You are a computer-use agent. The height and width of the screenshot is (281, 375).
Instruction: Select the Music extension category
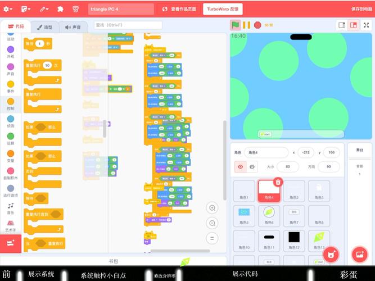(x=11, y=209)
